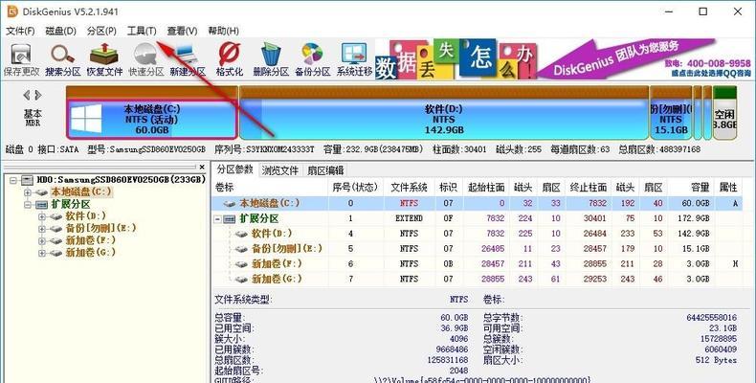The width and height of the screenshot is (756, 383).
Task: Open the 分区(P) menu
Action: 101,31
